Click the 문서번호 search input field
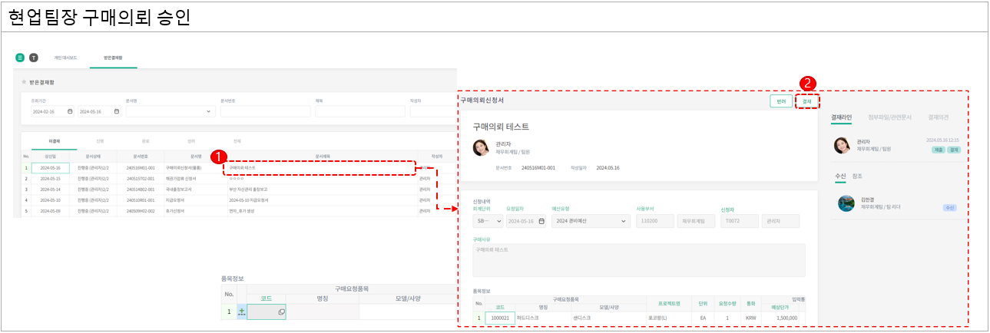Image resolution: width=990 pixels, height=333 pixels. [x=265, y=112]
